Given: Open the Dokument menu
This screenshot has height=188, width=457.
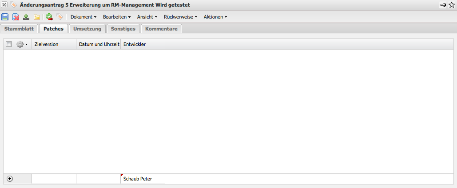Looking at the screenshot, I should [x=83, y=17].
